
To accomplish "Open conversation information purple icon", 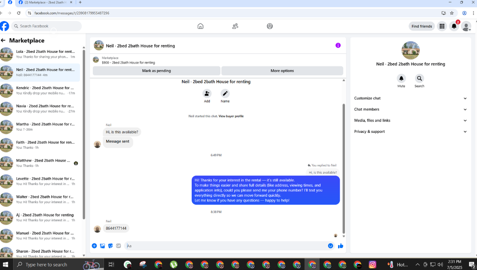I will [338, 45].
